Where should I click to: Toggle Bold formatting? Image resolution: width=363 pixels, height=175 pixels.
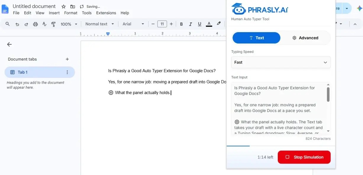[x=181, y=24]
